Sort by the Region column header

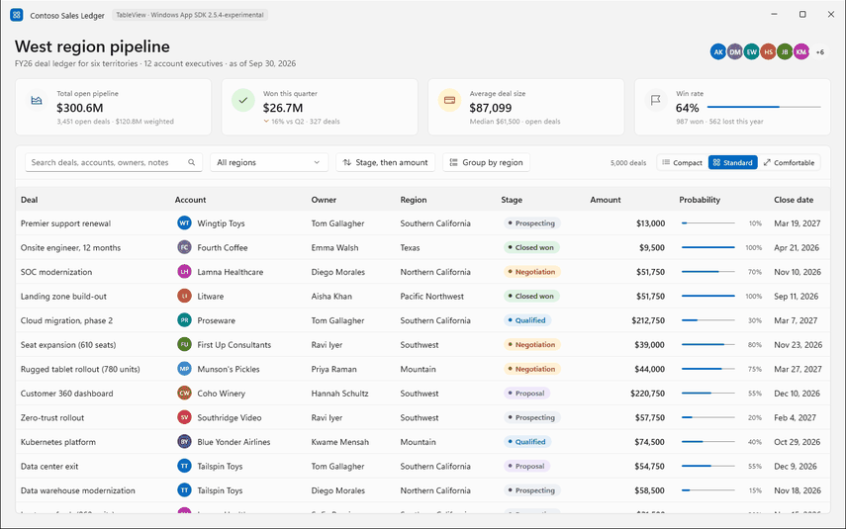coord(414,200)
